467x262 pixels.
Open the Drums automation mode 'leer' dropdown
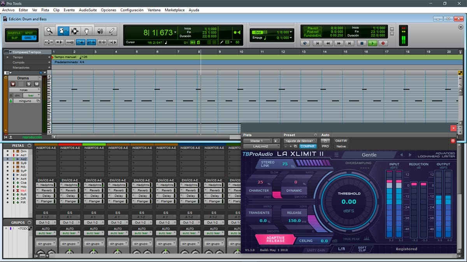pos(32,95)
